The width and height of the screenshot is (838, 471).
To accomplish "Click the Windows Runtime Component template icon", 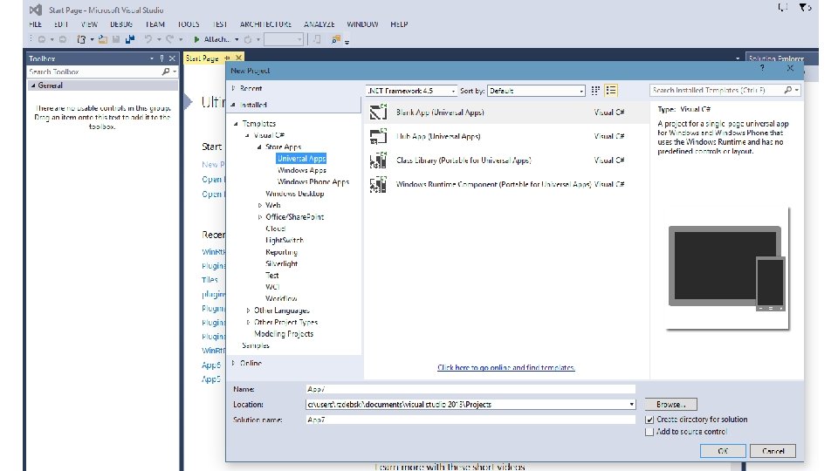I will pyautogui.click(x=378, y=184).
